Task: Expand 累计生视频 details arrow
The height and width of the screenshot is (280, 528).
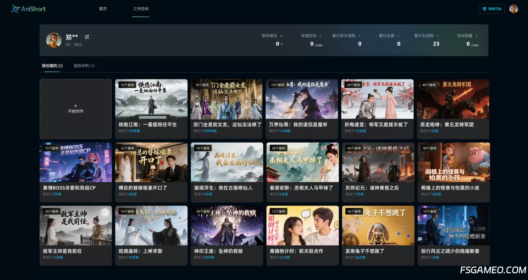Action: [437, 36]
